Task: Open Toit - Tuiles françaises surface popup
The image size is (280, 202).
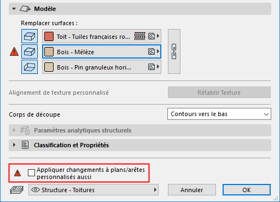Action: (x=102, y=36)
